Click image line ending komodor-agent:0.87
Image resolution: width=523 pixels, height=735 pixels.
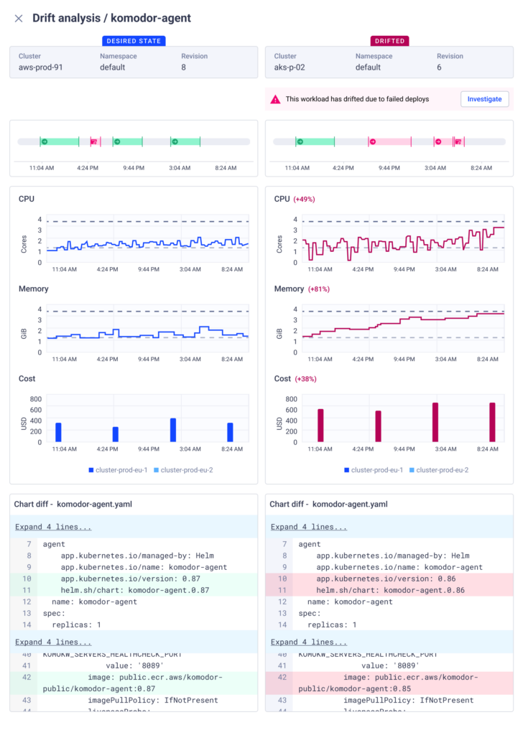[x=134, y=683]
